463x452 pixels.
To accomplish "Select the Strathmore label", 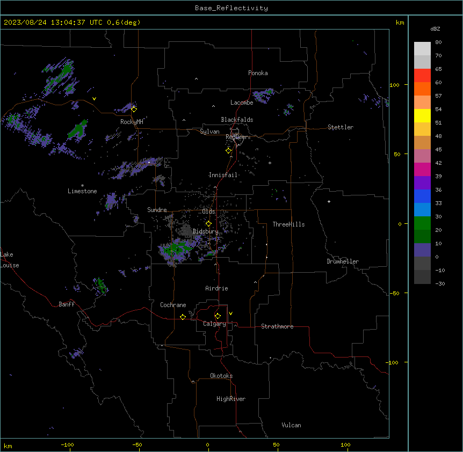I will [x=277, y=326].
